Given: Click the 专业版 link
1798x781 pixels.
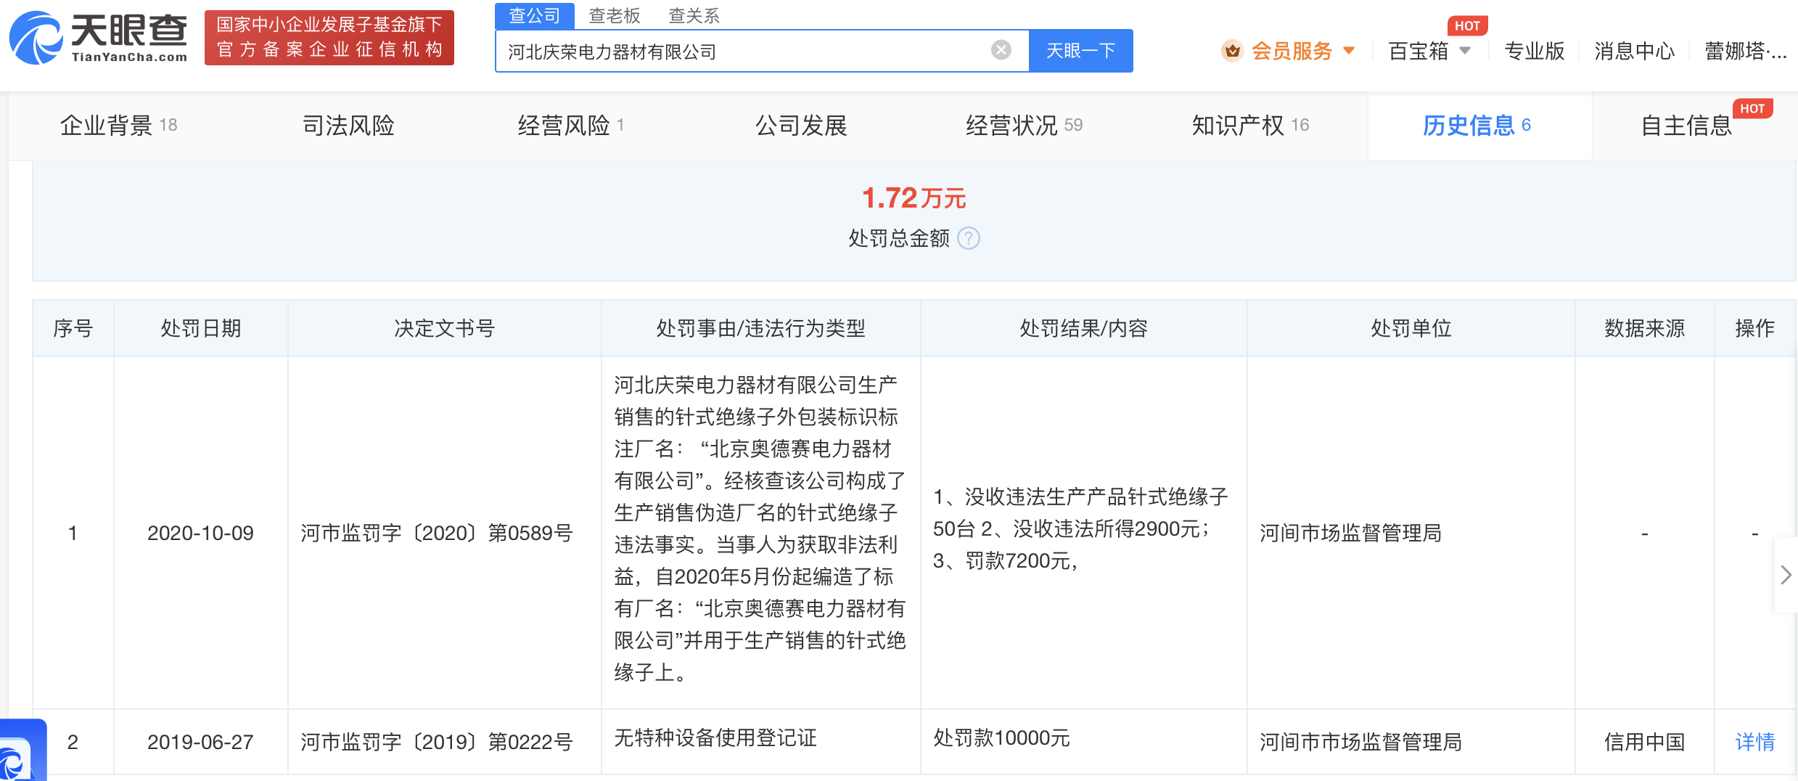Looking at the screenshot, I should [x=1534, y=51].
